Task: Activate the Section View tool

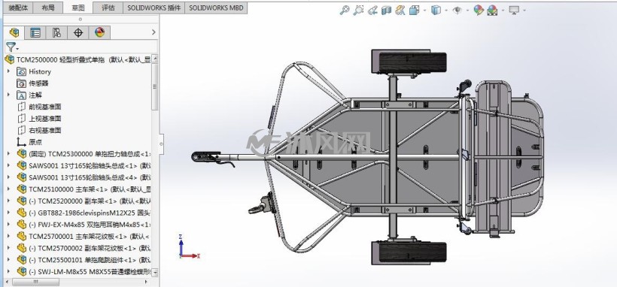Action: click(386, 11)
